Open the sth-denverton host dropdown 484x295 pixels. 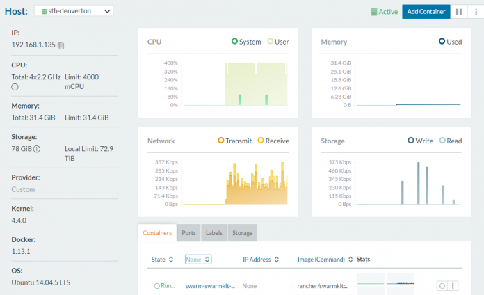pos(73,11)
